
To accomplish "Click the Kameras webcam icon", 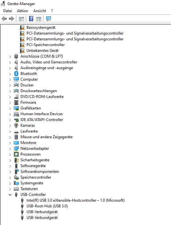I will click(x=16, y=125).
